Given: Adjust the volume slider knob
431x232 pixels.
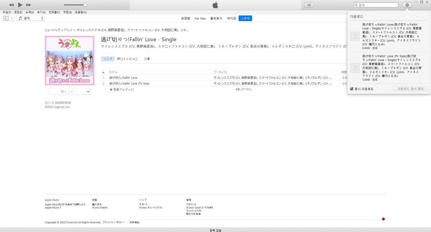Looking at the screenshot, I should tap(85, 5).
